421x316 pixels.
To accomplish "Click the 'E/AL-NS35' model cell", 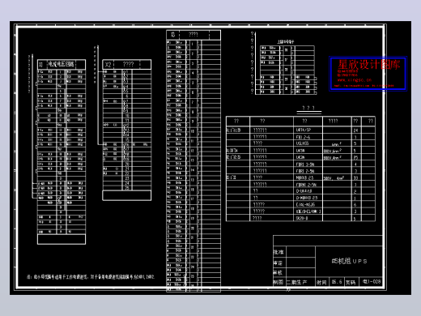I will tap(305, 205).
